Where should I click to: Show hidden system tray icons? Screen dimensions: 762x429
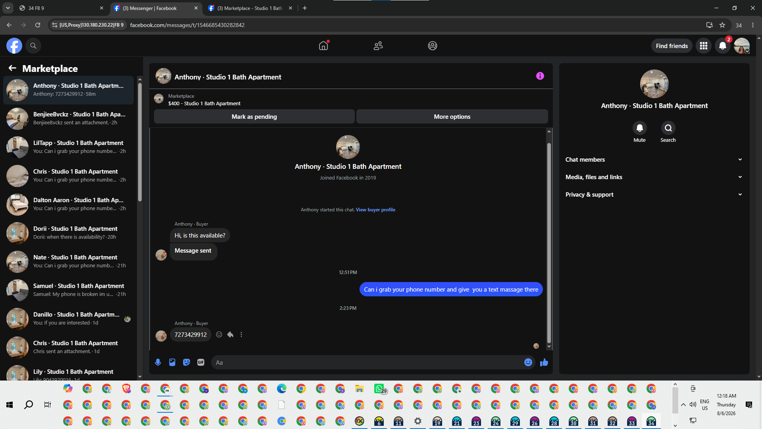coord(683,405)
